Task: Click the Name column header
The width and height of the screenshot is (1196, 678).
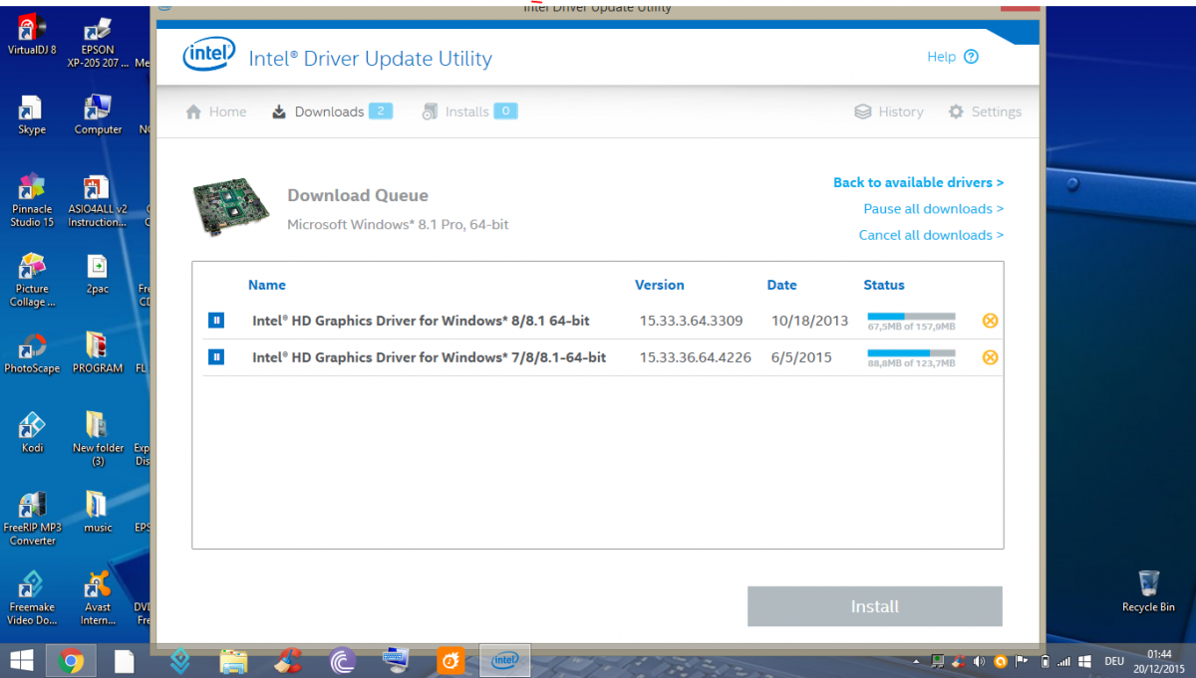Action: (x=267, y=285)
